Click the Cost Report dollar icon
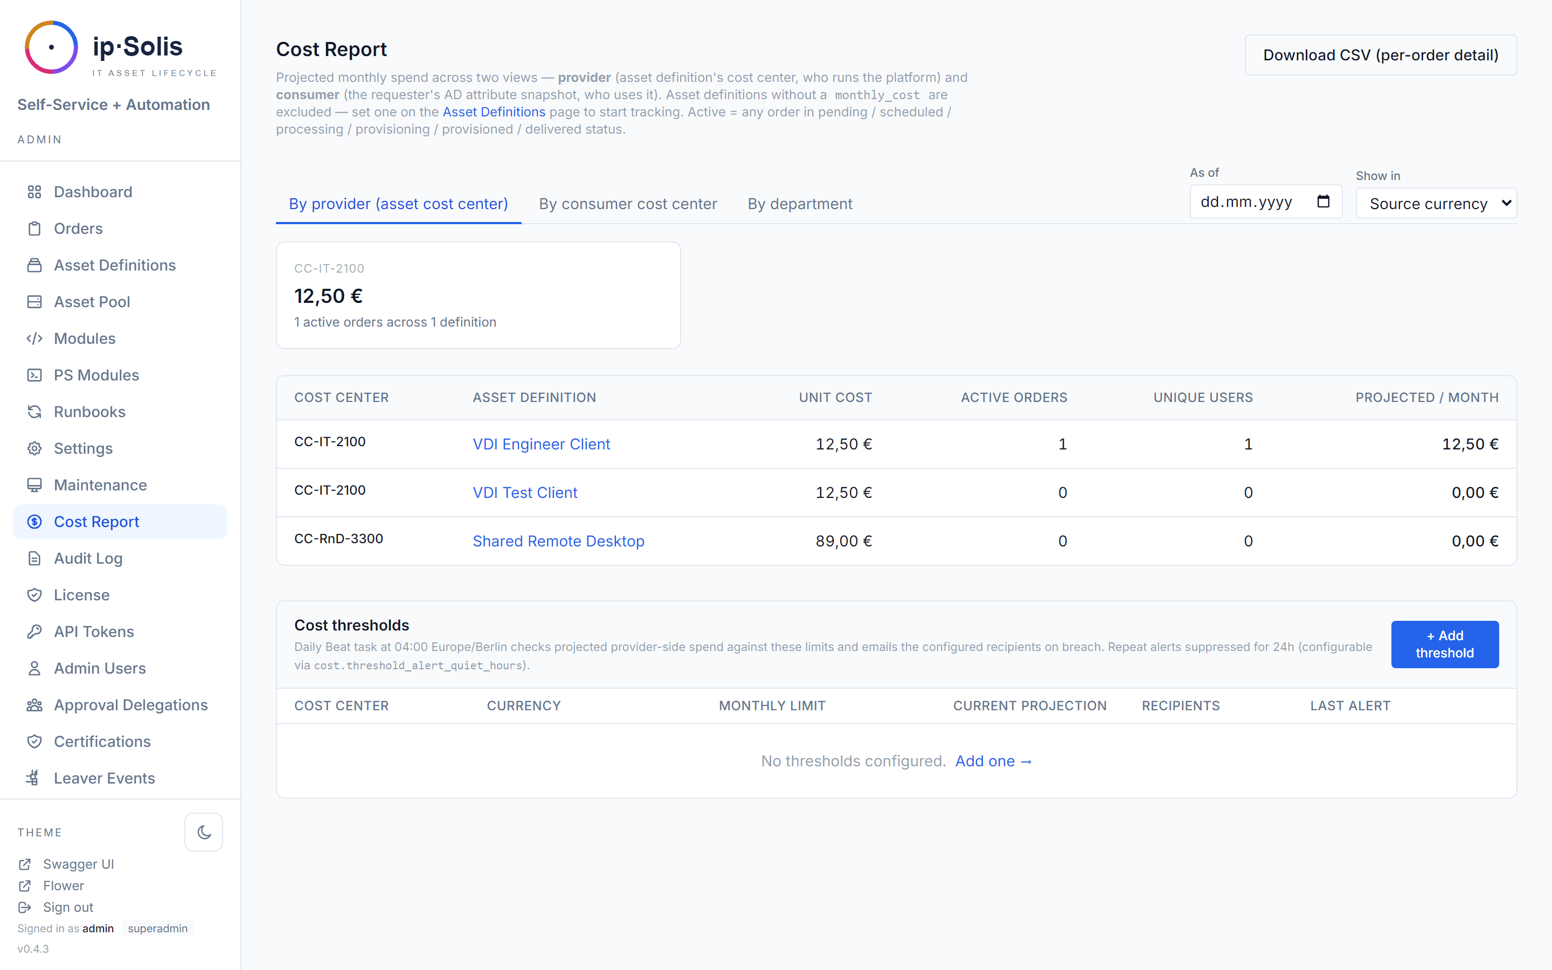 [34, 522]
